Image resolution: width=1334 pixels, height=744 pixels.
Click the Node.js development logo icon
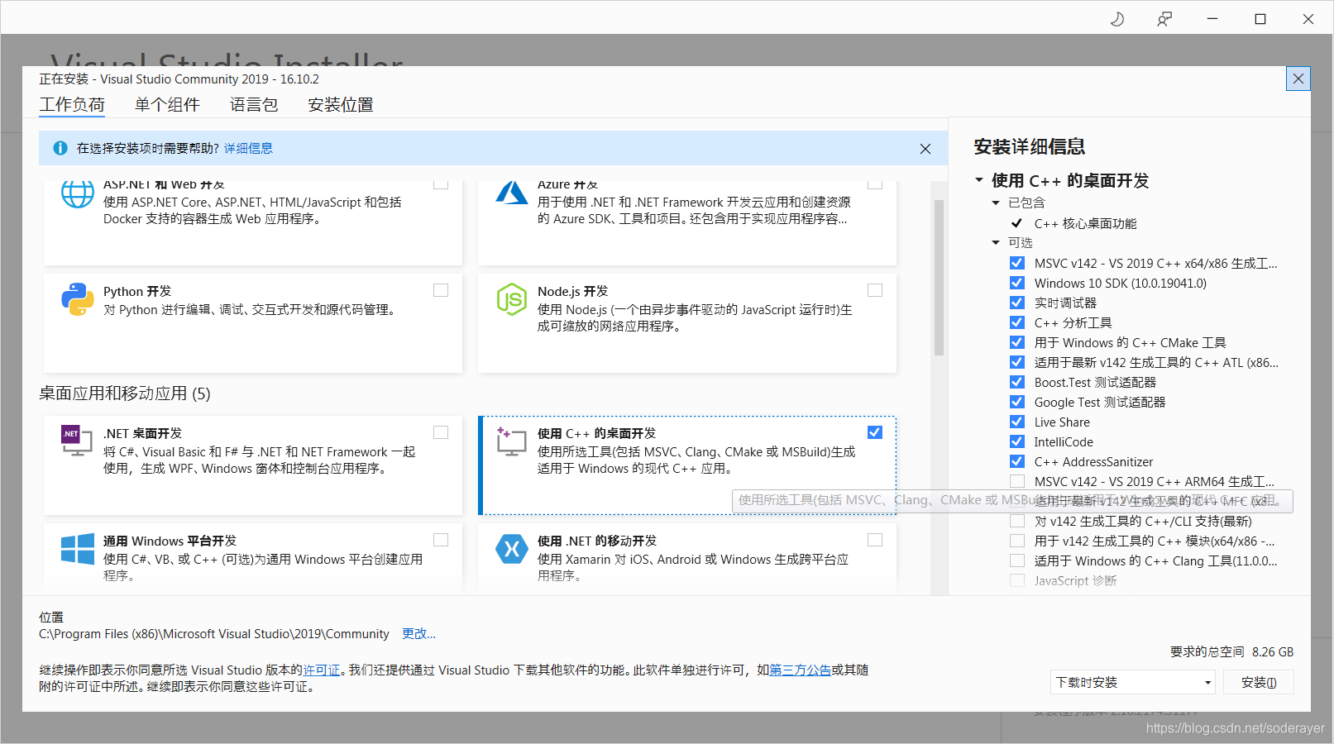(x=512, y=299)
